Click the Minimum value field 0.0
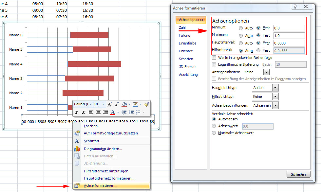 (x=289, y=28)
